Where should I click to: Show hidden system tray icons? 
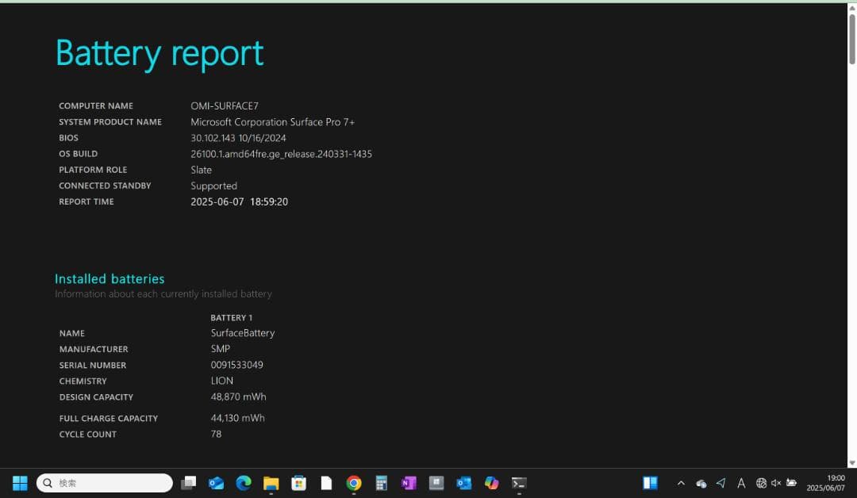pos(681,483)
